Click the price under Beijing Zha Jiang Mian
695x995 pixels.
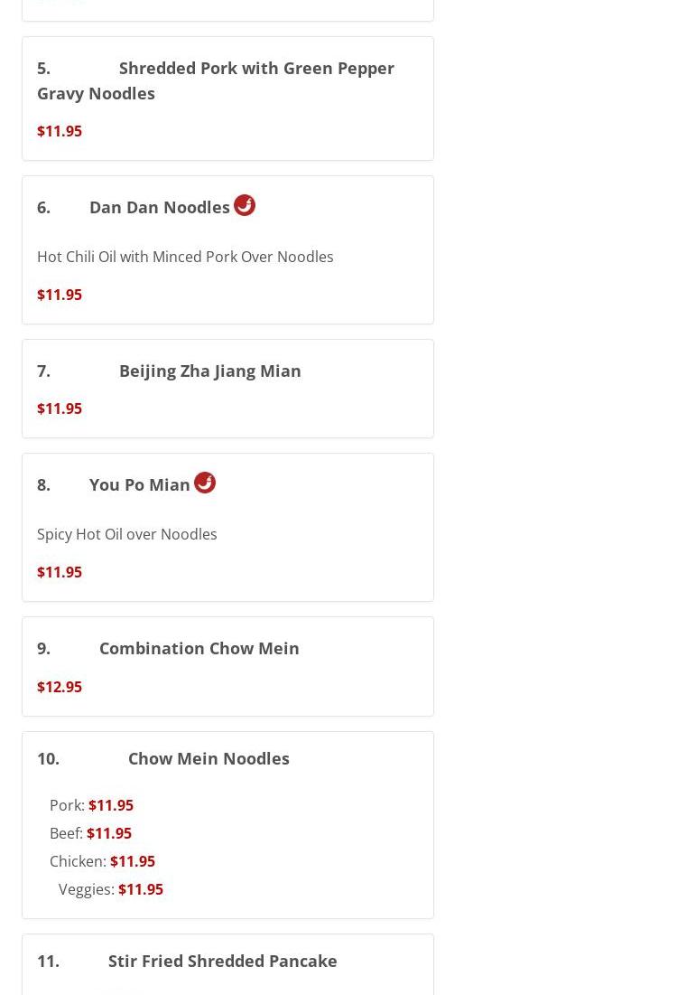click(60, 408)
